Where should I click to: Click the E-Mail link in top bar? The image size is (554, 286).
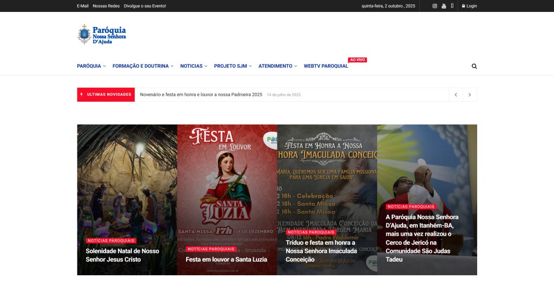83,6
